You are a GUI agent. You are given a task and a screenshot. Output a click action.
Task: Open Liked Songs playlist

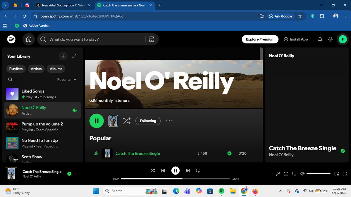(42, 94)
